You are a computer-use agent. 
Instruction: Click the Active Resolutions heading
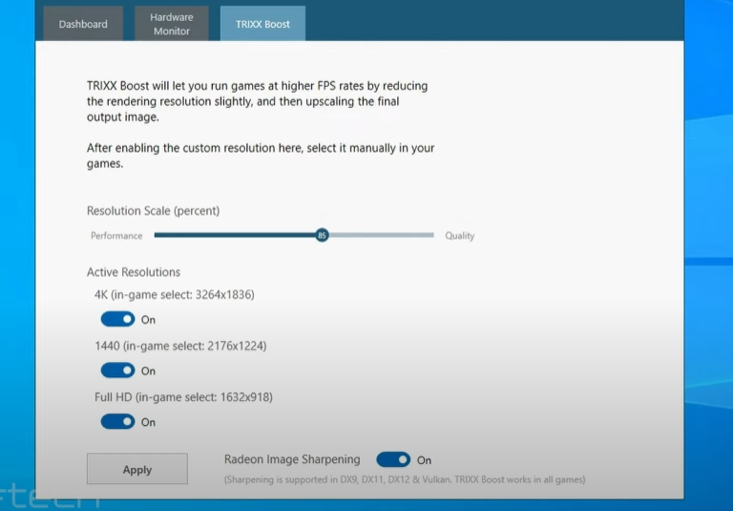pos(134,272)
